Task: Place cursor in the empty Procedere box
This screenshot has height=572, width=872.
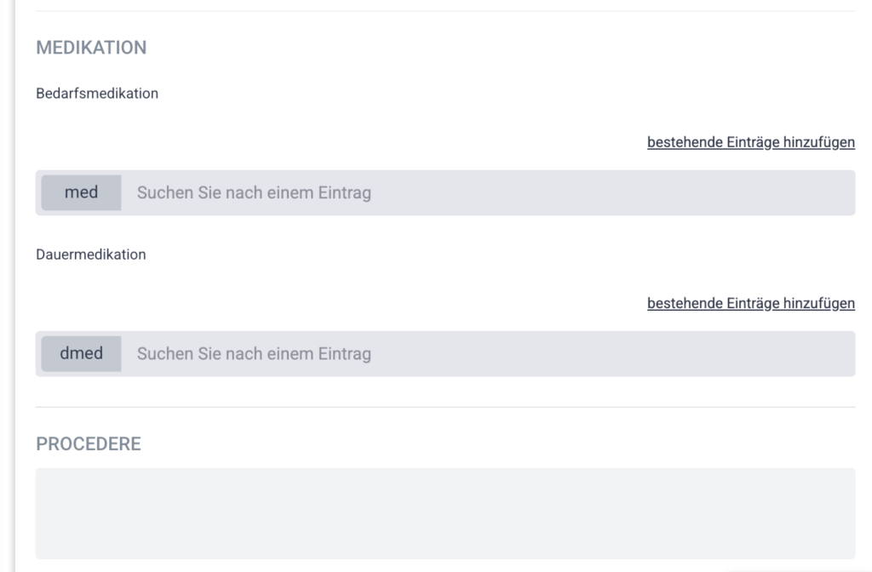Action: [445, 513]
